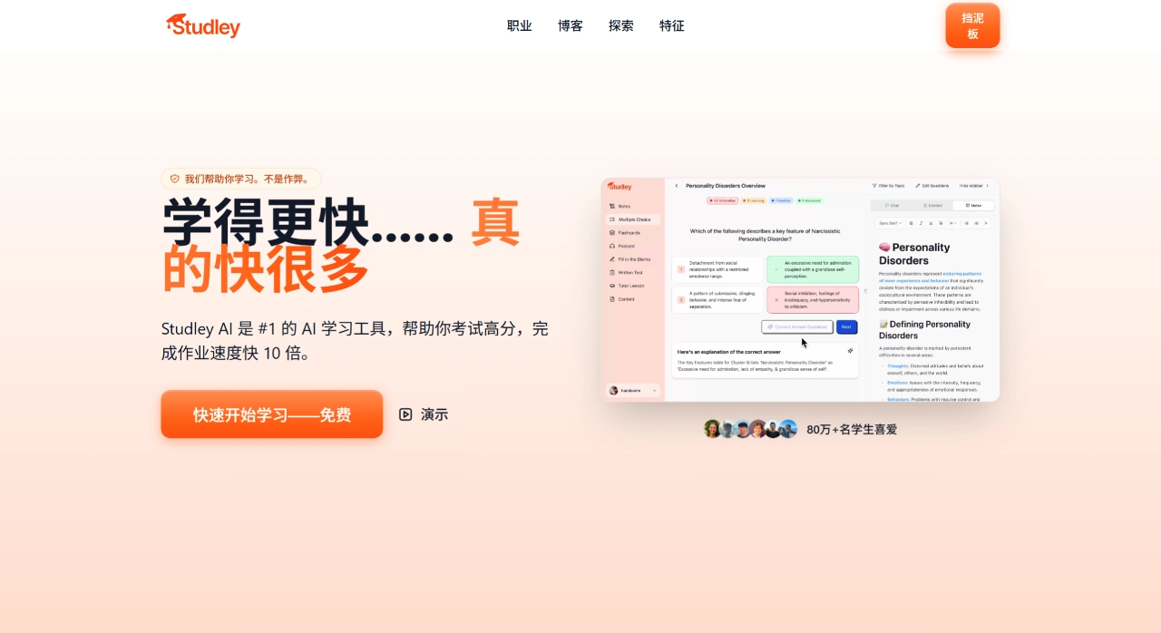Select the Podcast study mode
Screen dimensions: 1161x633
(628, 246)
